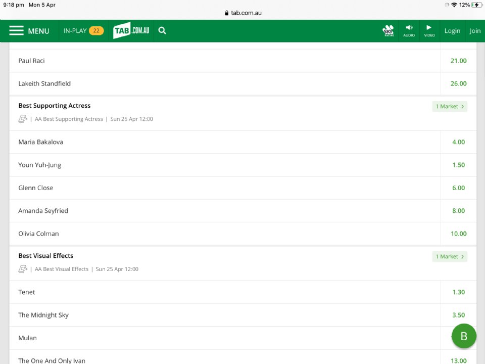Select Maria Bakalova odds 4.00
The width and height of the screenshot is (485, 364).
tap(458, 142)
